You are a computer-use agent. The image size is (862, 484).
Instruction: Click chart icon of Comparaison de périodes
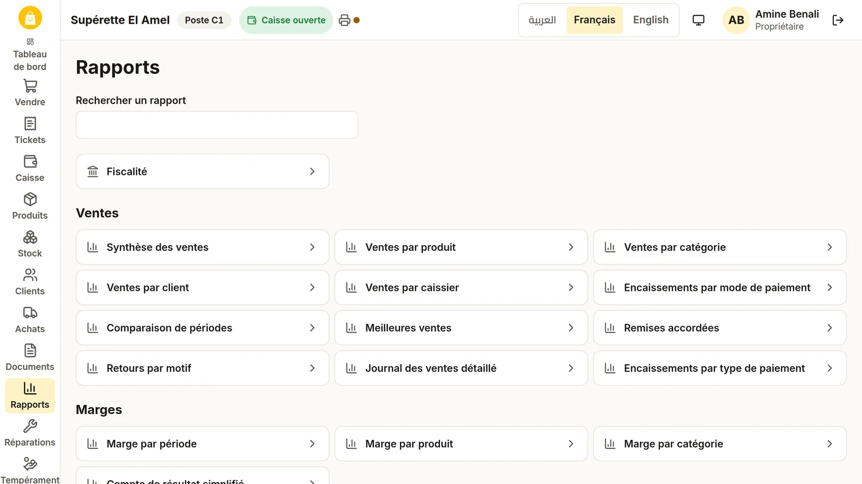93,328
